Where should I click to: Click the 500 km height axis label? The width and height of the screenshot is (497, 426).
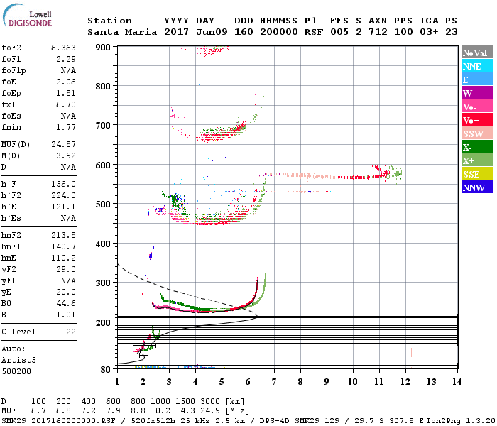pos(103,204)
